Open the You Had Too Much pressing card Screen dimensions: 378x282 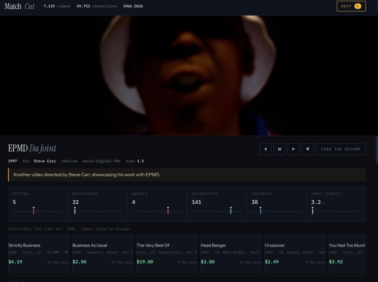coord(347,254)
